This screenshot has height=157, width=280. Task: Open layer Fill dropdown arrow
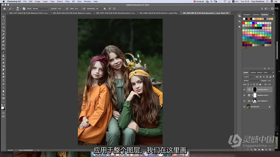pyautogui.click(x=273, y=84)
